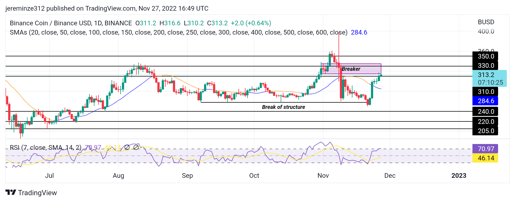Image resolution: width=515 pixels, height=202 pixels.
Task: Click the BUSD currency label
Action: [486, 22]
